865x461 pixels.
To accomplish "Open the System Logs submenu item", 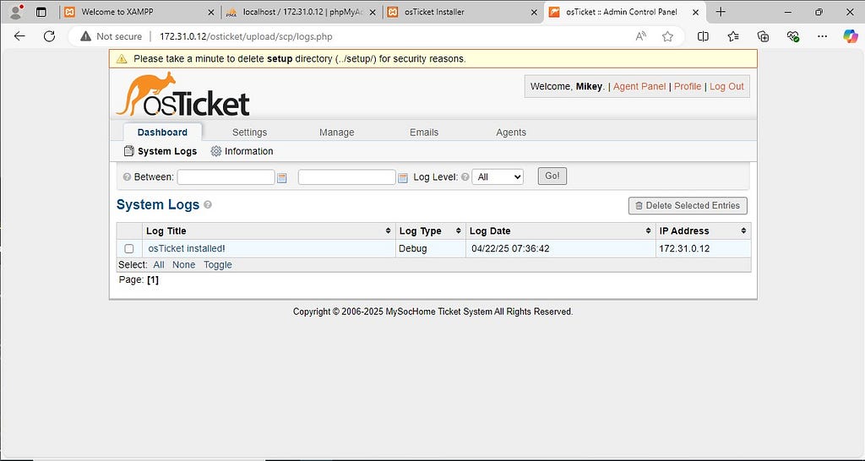I will [160, 151].
